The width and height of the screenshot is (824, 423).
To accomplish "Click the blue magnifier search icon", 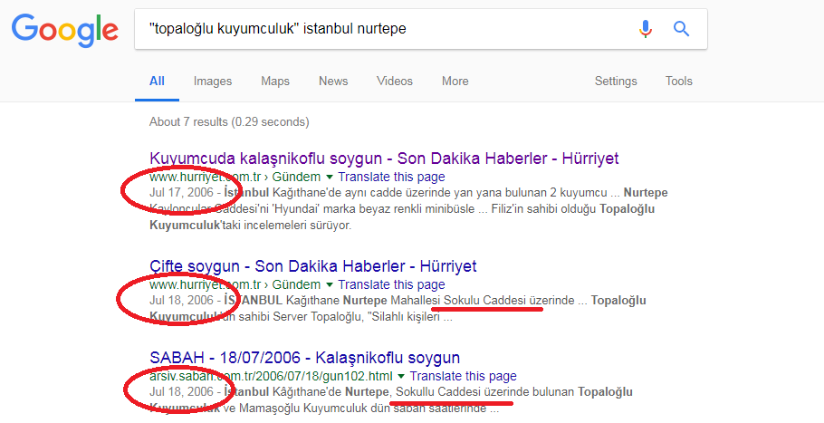I will (x=681, y=28).
